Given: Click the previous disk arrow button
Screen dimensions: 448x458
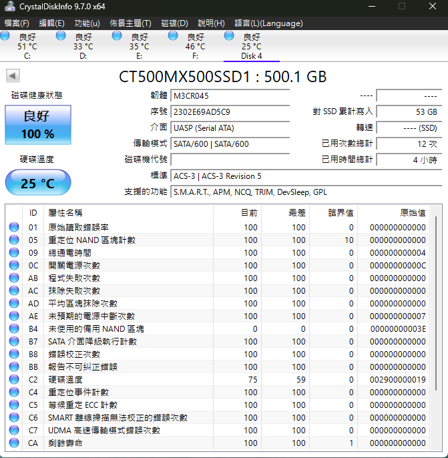Looking at the screenshot, I should tap(13, 76).
